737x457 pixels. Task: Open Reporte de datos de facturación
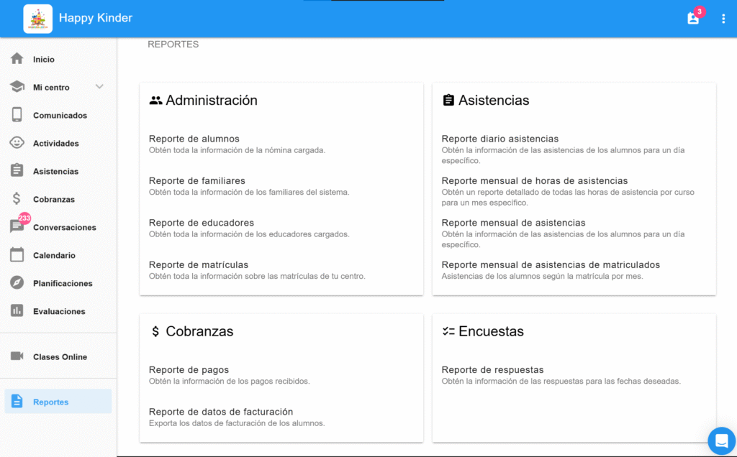pos(221,412)
